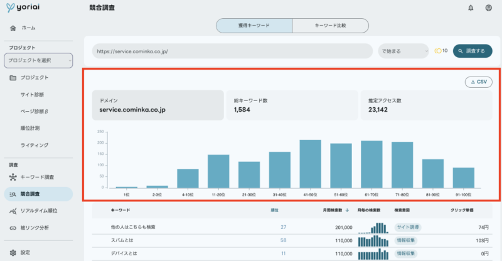Open 設定 menu item
Screen dimensions: 502x261
tap(25, 253)
